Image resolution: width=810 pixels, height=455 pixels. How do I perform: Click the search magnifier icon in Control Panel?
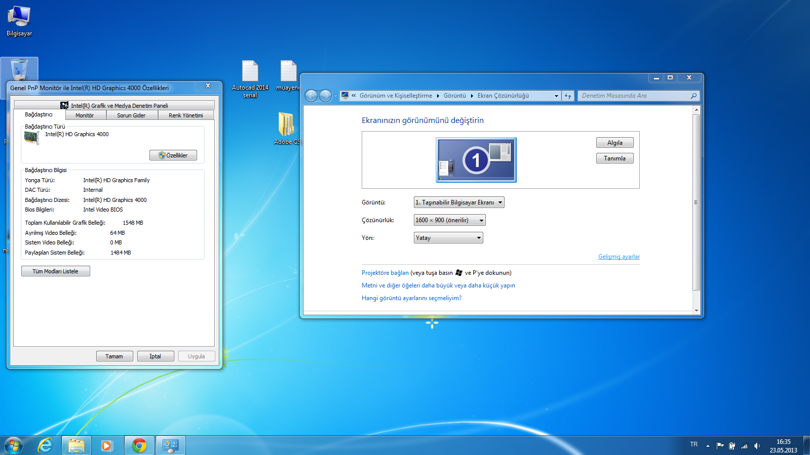point(693,96)
